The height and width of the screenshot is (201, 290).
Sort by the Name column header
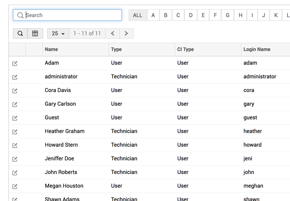click(x=51, y=49)
